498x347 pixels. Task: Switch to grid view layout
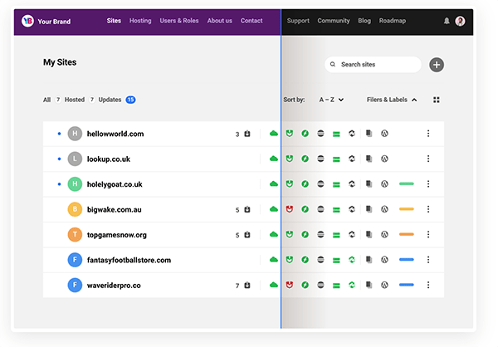437,100
